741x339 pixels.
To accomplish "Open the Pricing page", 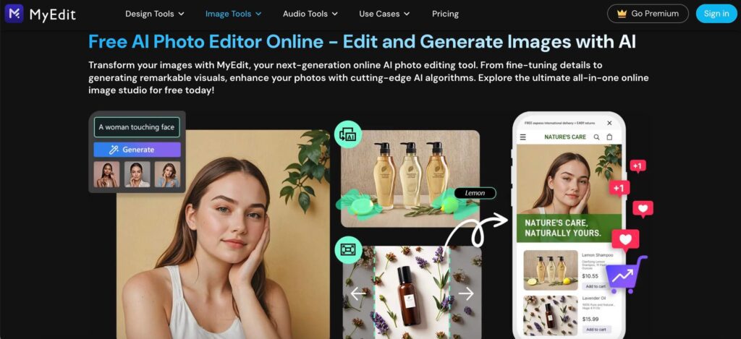I will point(445,14).
